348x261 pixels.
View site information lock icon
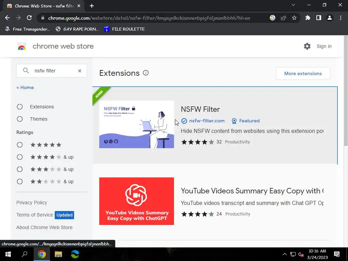pos(43,18)
